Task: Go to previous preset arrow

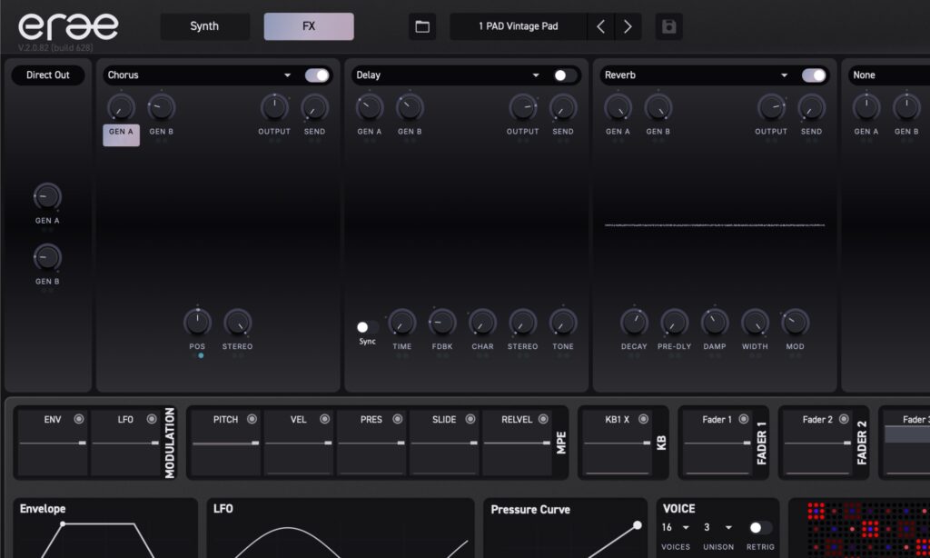Action: (x=601, y=26)
